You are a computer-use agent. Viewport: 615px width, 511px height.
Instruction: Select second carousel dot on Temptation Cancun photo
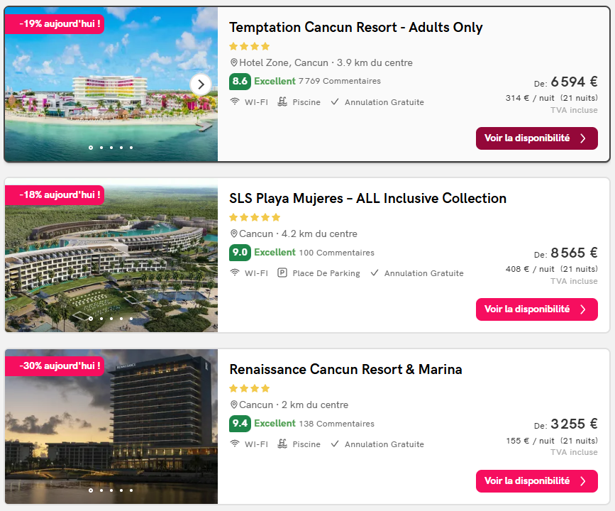101,148
